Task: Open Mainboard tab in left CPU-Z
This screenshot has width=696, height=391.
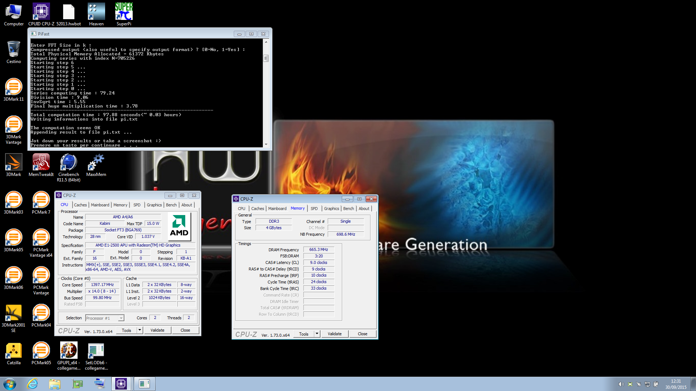Action: coord(100,205)
